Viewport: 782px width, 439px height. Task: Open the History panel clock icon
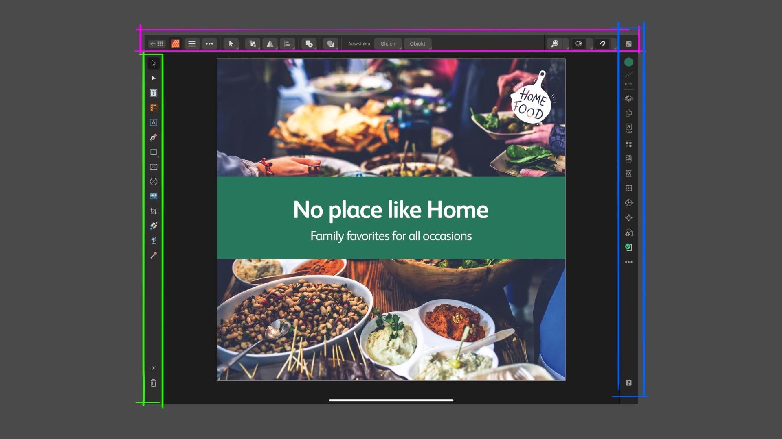tap(629, 203)
